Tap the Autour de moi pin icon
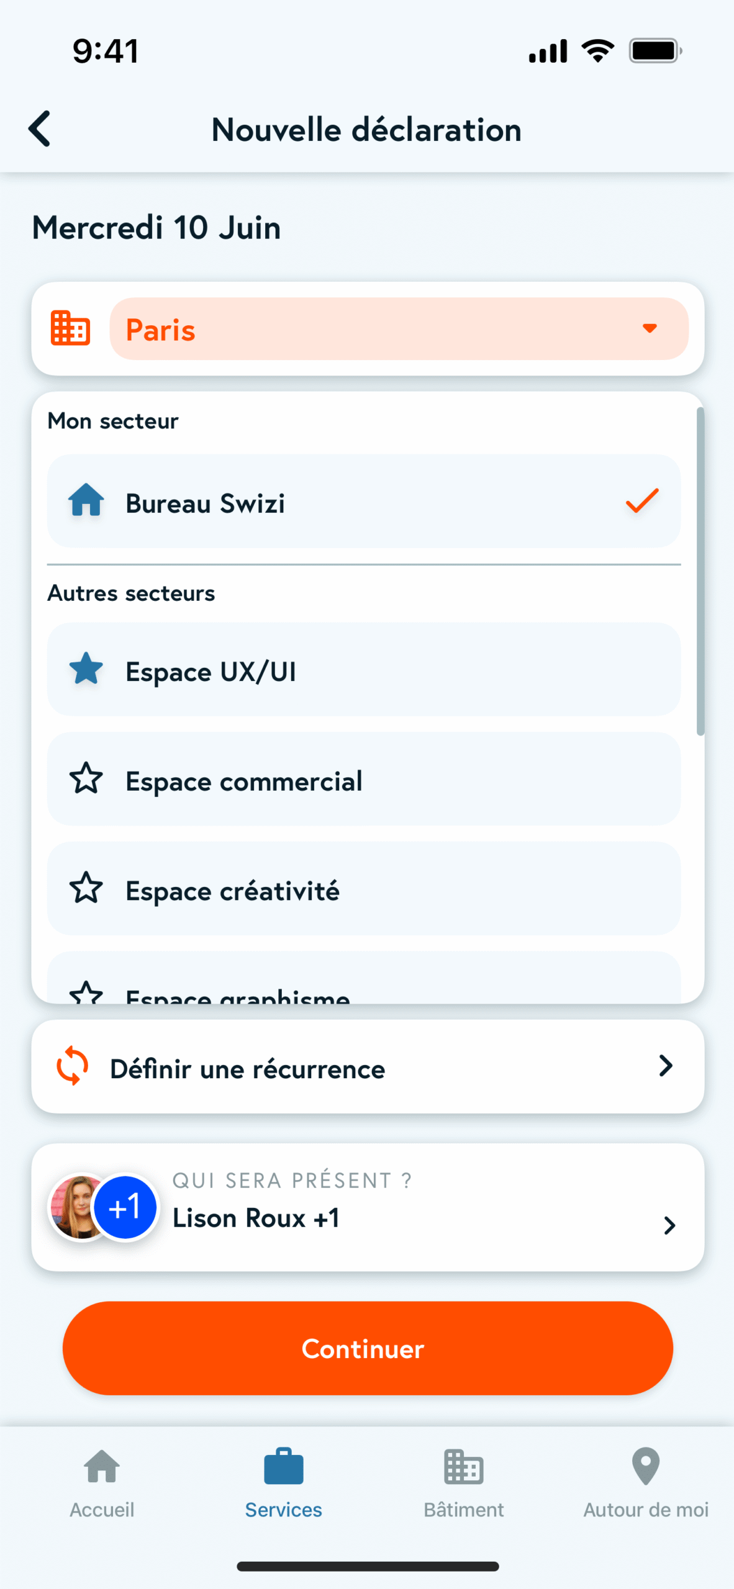The image size is (734, 1589). 646,1466
